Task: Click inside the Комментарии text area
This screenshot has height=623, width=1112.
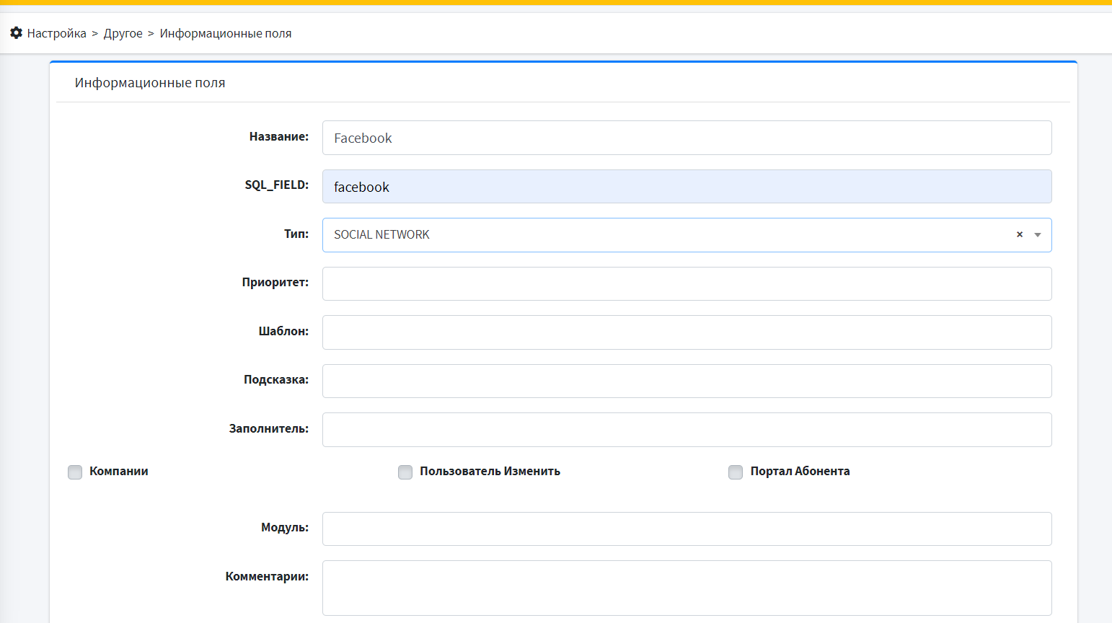Action: [687, 588]
